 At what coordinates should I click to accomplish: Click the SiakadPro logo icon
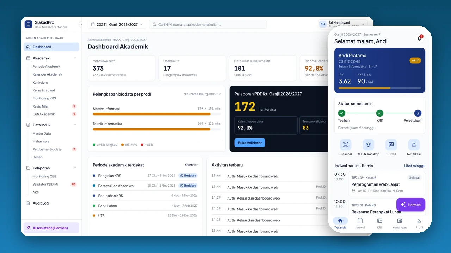29,24
